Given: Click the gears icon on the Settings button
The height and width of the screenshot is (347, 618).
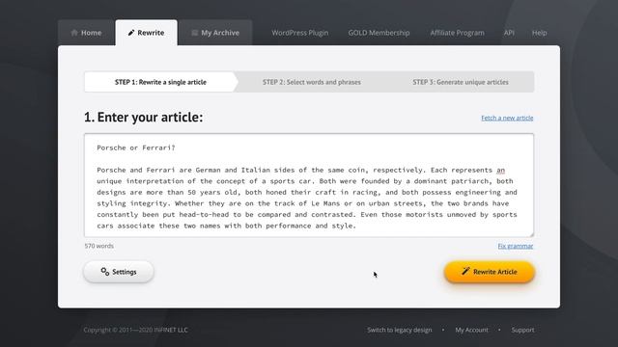Looking at the screenshot, I should click(105, 272).
